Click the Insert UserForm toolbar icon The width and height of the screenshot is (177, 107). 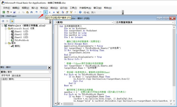click(8, 12)
